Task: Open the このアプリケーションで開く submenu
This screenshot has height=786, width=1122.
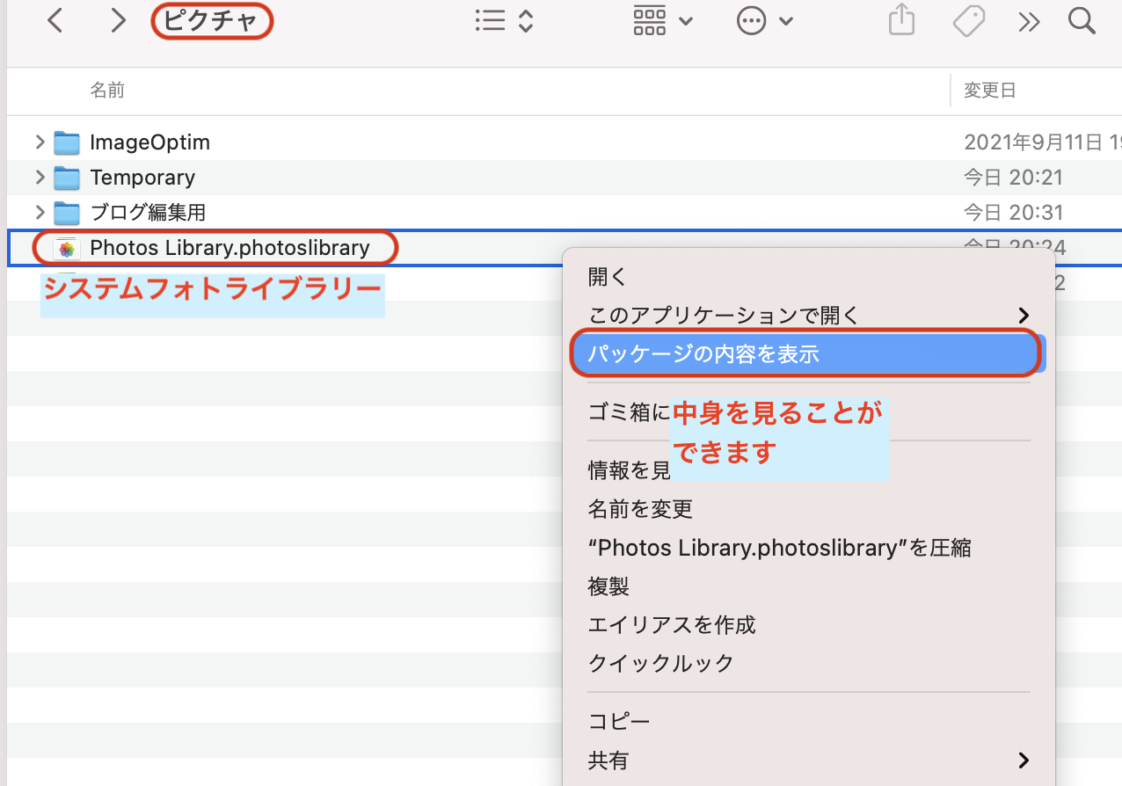Action: [808, 315]
